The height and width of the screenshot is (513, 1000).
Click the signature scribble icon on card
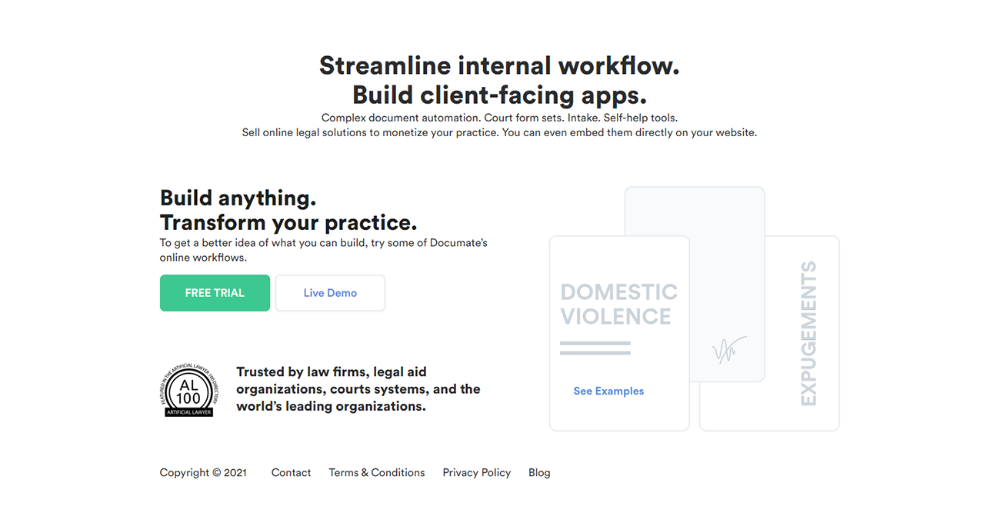click(728, 350)
